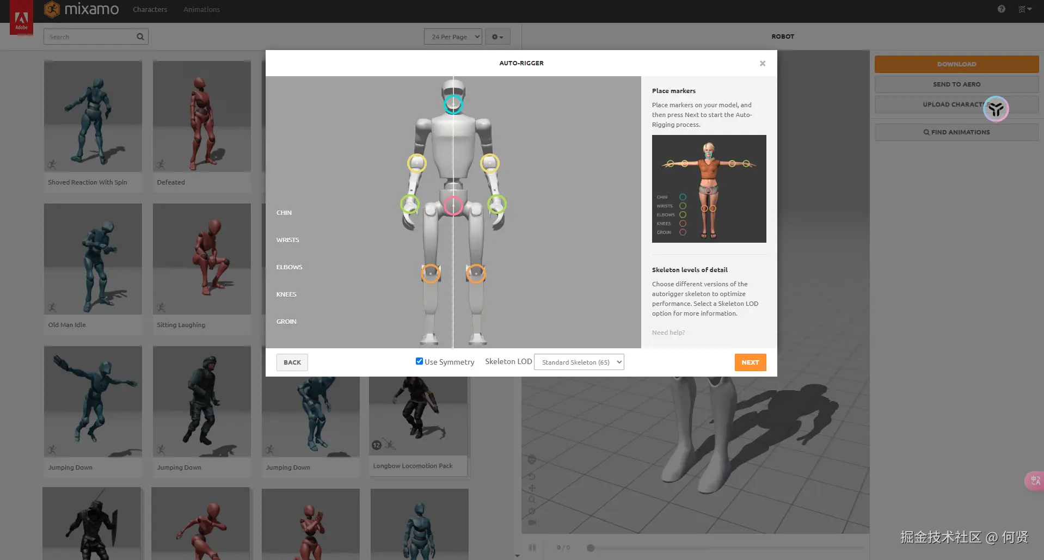Viewport: 1044px width, 560px height.
Task: Click the animation timeline slider handle
Action: coord(591,547)
